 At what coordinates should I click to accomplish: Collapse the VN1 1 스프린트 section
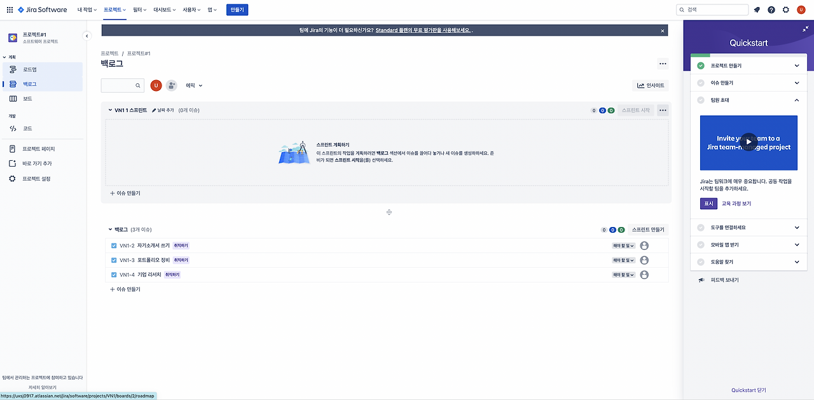coord(109,110)
